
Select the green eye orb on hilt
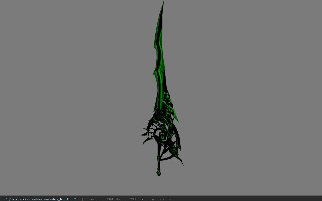[163, 137]
